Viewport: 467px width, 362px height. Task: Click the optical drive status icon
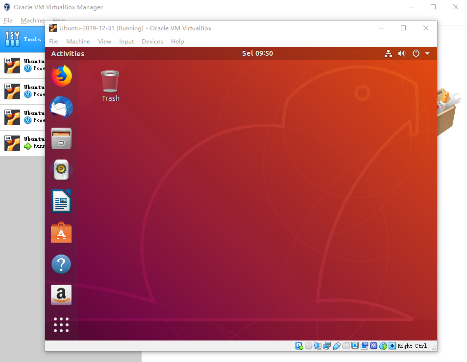pyautogui.click(x=309, y=346)
